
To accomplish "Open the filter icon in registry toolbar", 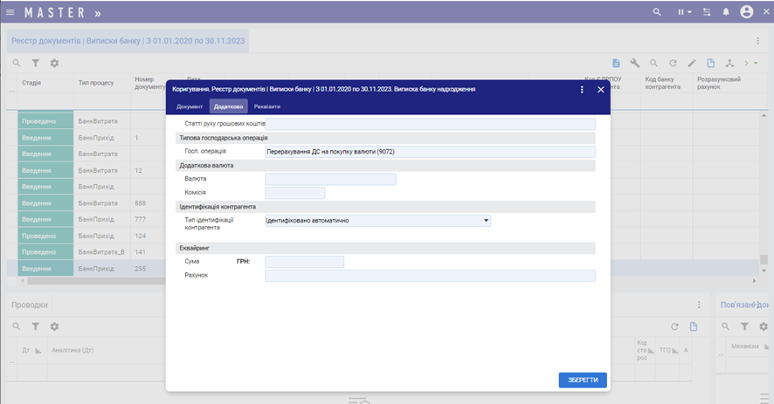I will pyautogui.click(x=36, y=63).
